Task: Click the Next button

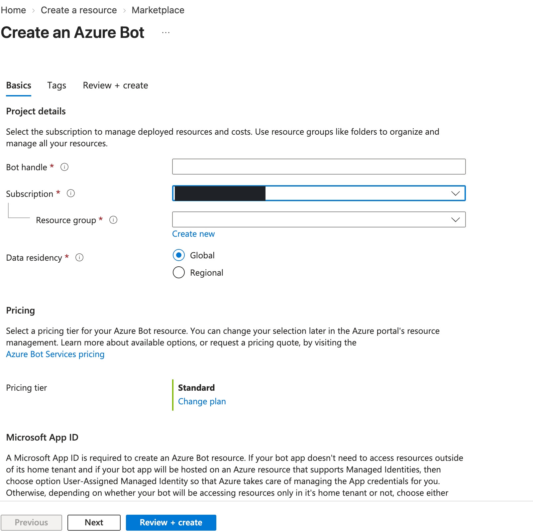Action: coord(94,522)
